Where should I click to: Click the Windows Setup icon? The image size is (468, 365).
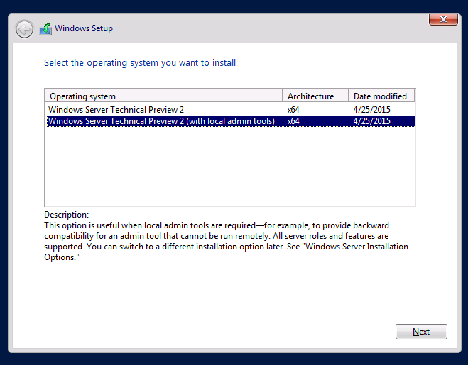(45, 29)
